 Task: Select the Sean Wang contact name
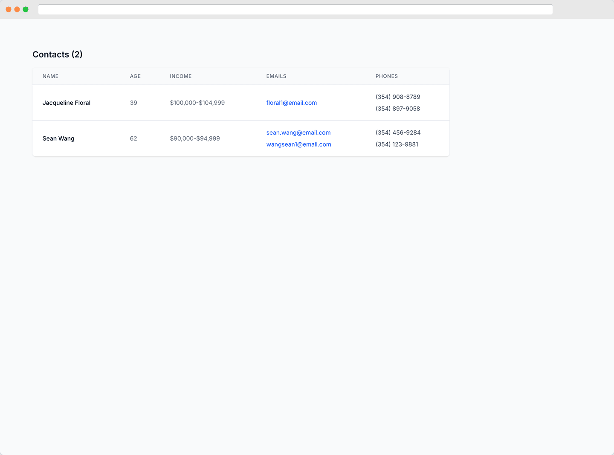click(58, 138)
